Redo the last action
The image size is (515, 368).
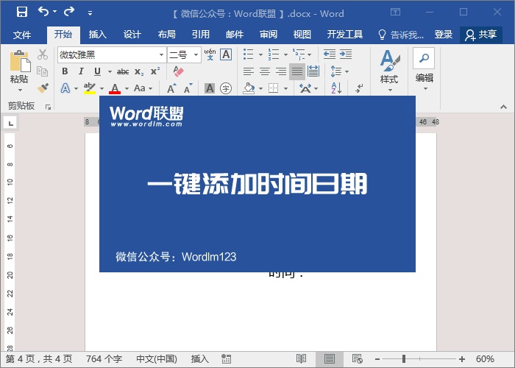[69, 12]
